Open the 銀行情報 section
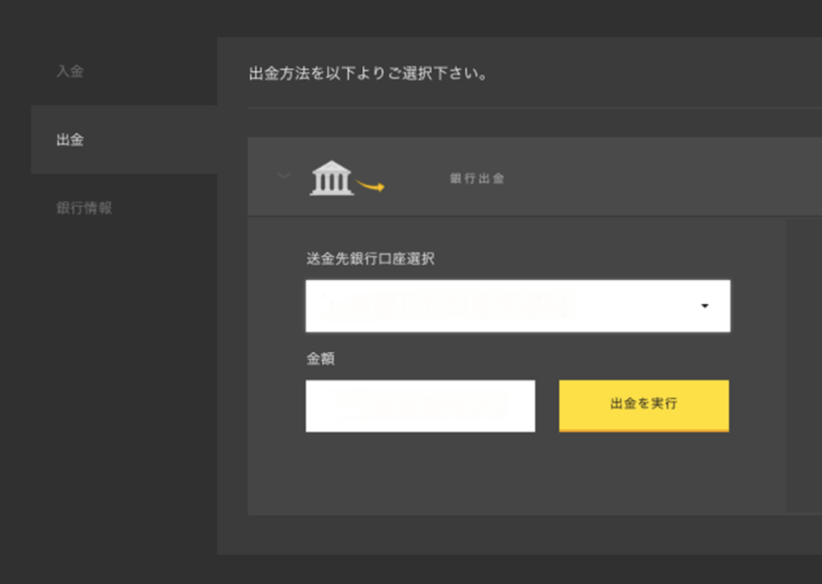 click(82, 208)
